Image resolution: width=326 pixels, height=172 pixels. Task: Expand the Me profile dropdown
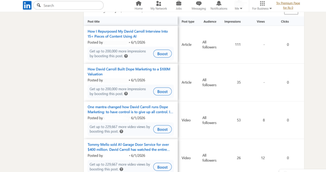pos(238,9)
